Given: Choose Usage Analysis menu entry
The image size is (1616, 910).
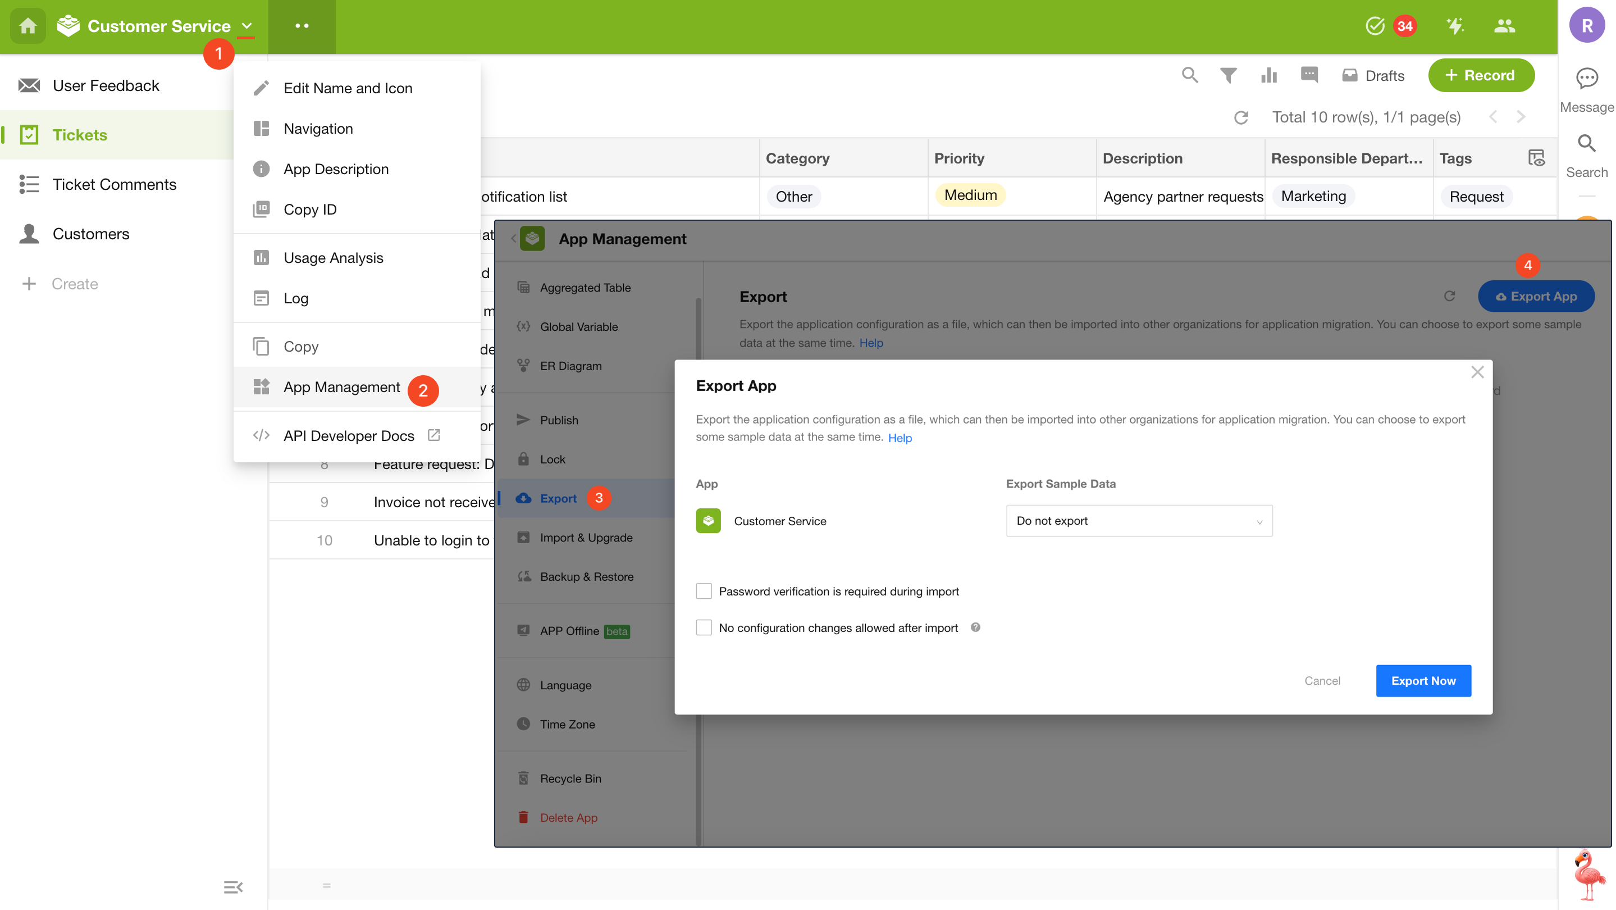Looking at the screenshot, I should coord(332,258).
